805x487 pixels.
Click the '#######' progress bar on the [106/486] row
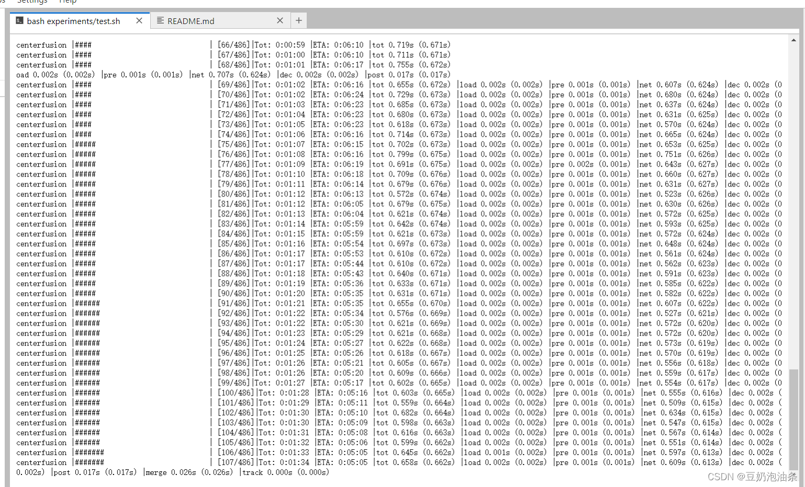click(90, 453)
